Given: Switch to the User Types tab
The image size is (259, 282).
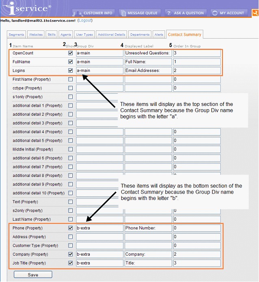Looking at the screenshot, I should click(84, 34).
